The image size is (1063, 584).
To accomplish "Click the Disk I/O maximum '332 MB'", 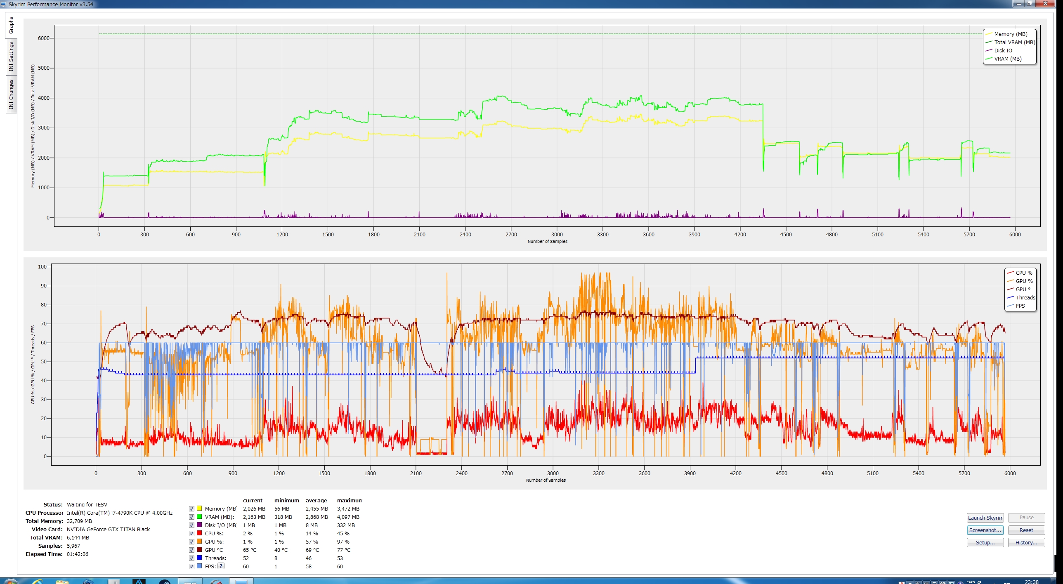I will pyautogui.click(x=346, y=525).
